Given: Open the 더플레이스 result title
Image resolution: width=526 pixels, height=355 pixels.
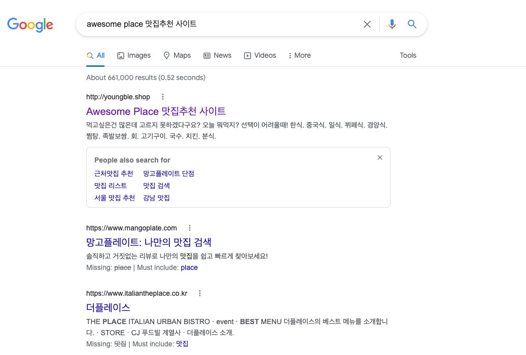Looking at the screenshot, I should [x=108, y=307].
